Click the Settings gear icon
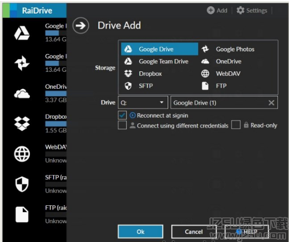Viewport: 289px width, 242px height. tap(240, 10)
